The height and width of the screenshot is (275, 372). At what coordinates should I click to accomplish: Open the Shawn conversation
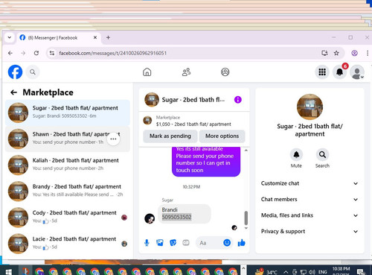(68, 139)
